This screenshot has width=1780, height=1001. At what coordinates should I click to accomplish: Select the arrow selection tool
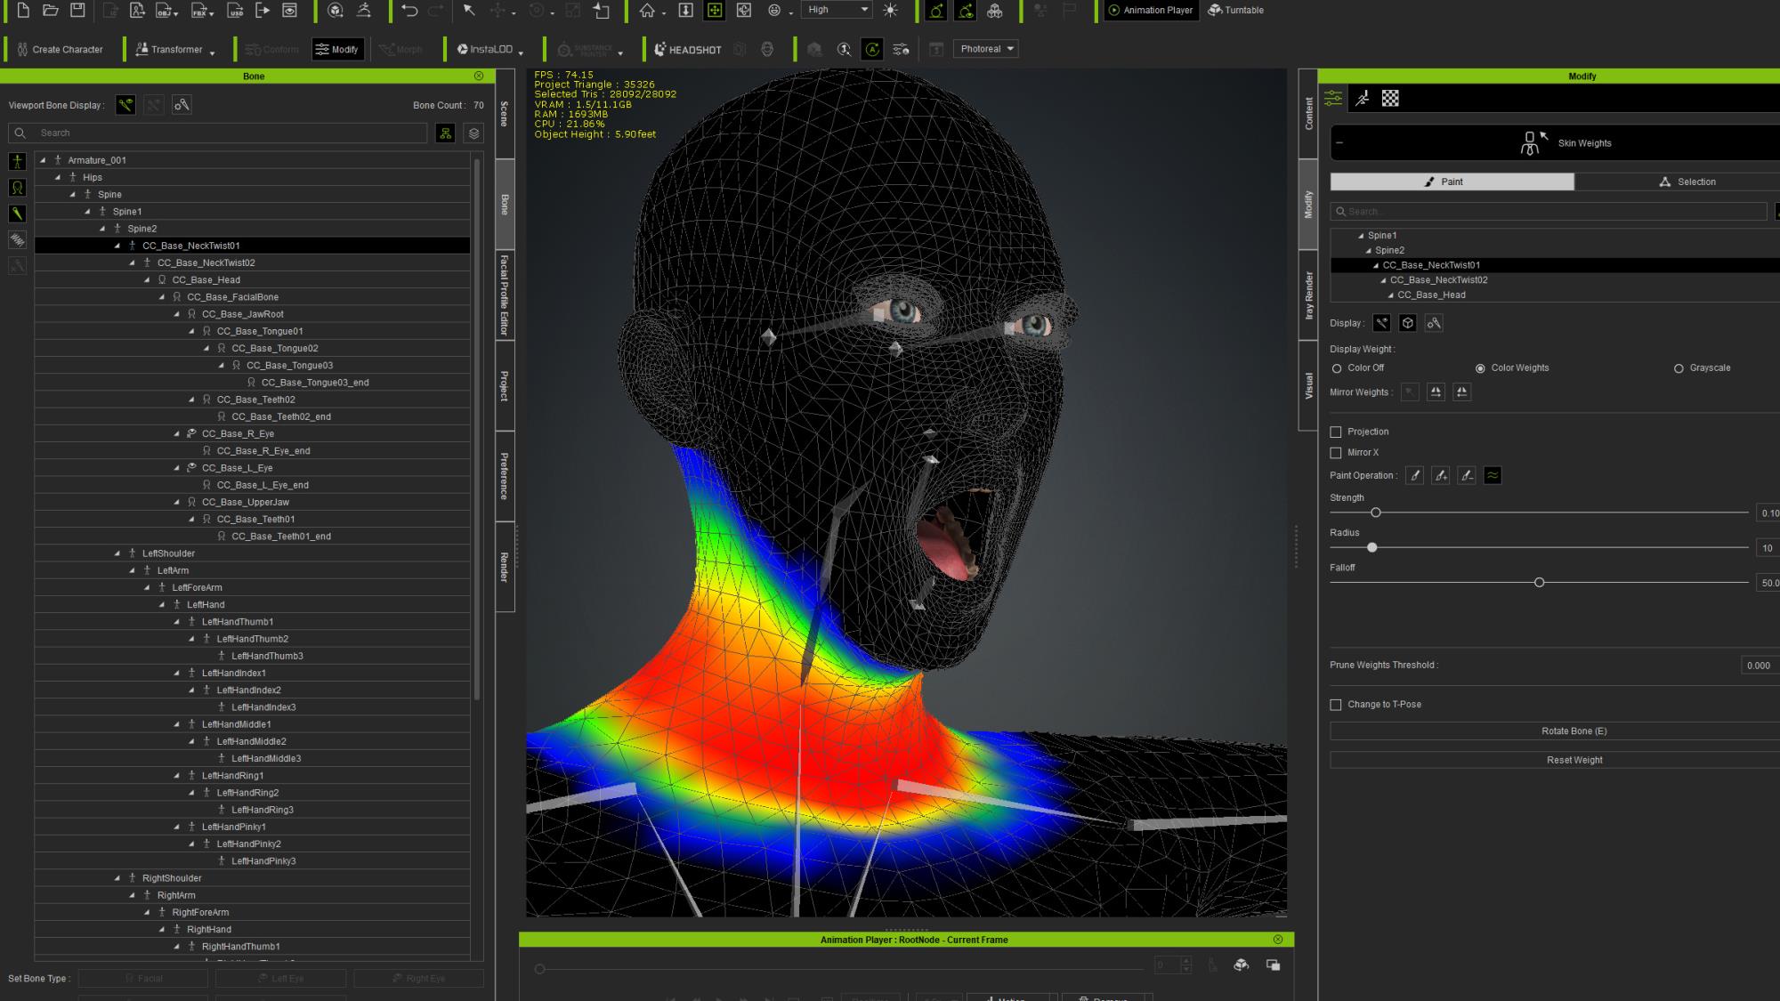[469, 11]
